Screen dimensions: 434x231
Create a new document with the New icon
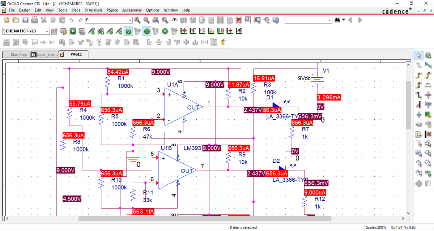coord(7,20)
